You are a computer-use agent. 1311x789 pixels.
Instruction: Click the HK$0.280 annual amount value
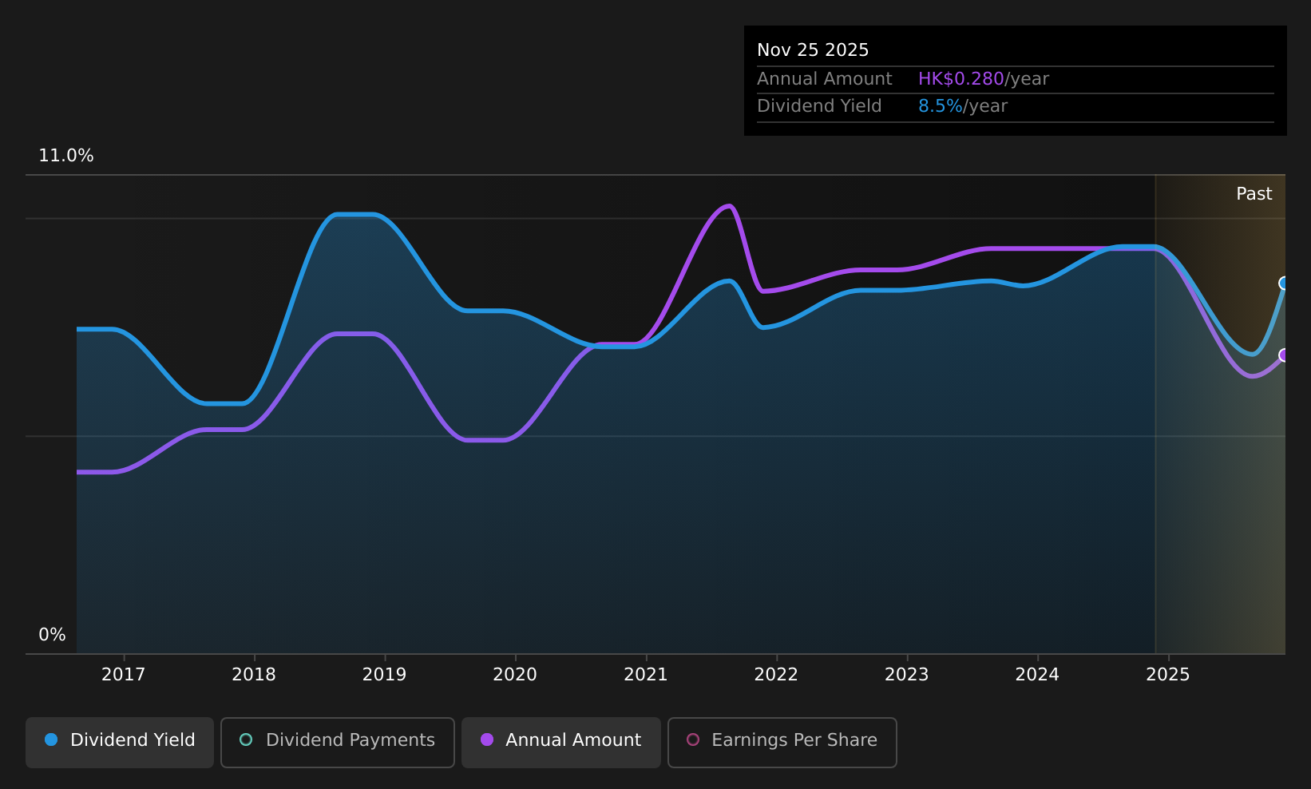tap(961, 79)
